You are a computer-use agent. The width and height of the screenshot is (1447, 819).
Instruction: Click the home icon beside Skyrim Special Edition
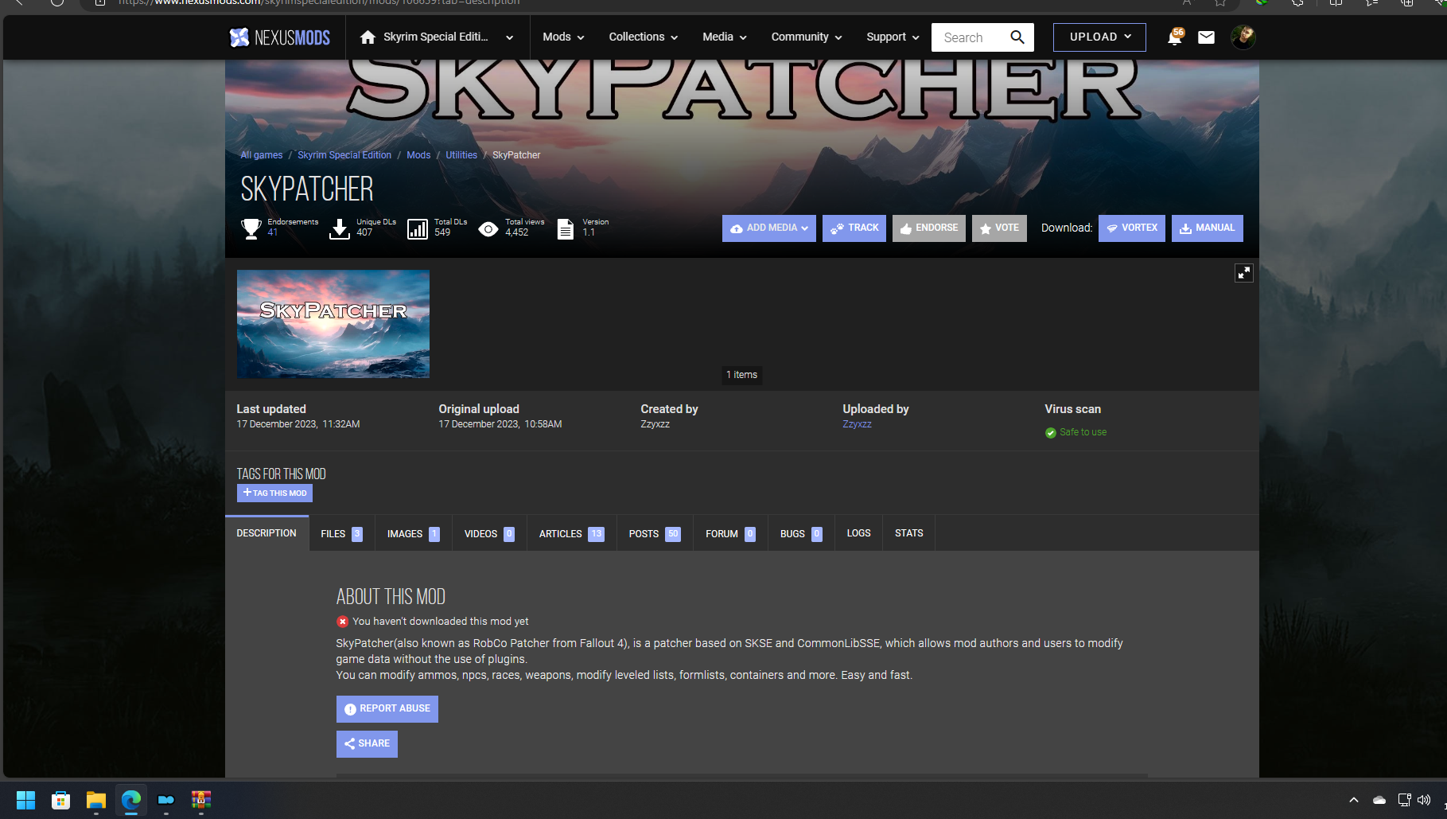point(368,37)
